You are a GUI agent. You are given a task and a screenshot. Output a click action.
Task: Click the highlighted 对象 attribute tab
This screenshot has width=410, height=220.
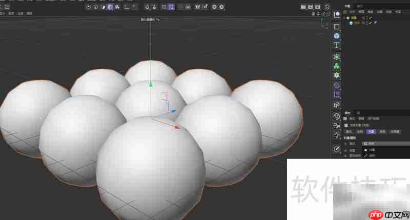coord(371,132)
